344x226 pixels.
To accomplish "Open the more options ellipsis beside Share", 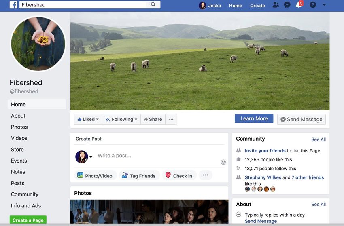I will 171,119.
